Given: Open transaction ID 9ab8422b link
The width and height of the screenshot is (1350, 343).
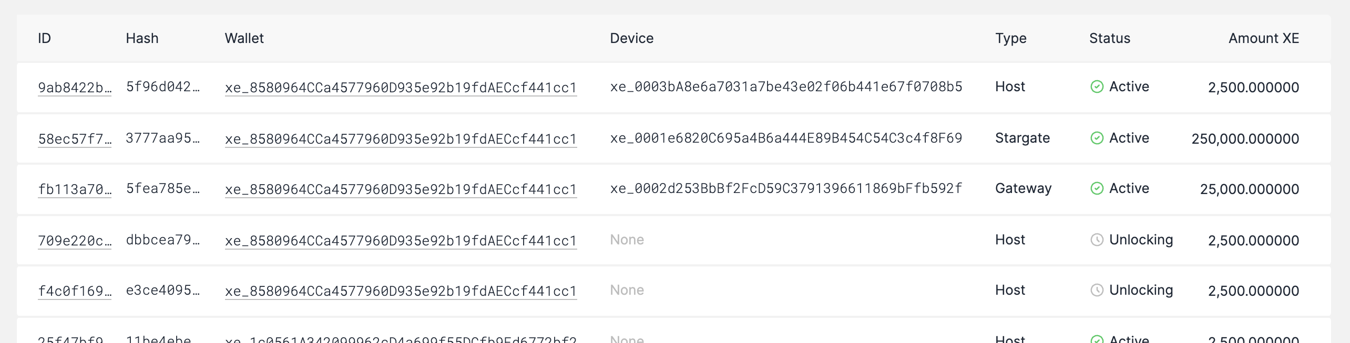Looking at the screenshot, I should pos(75,88).
